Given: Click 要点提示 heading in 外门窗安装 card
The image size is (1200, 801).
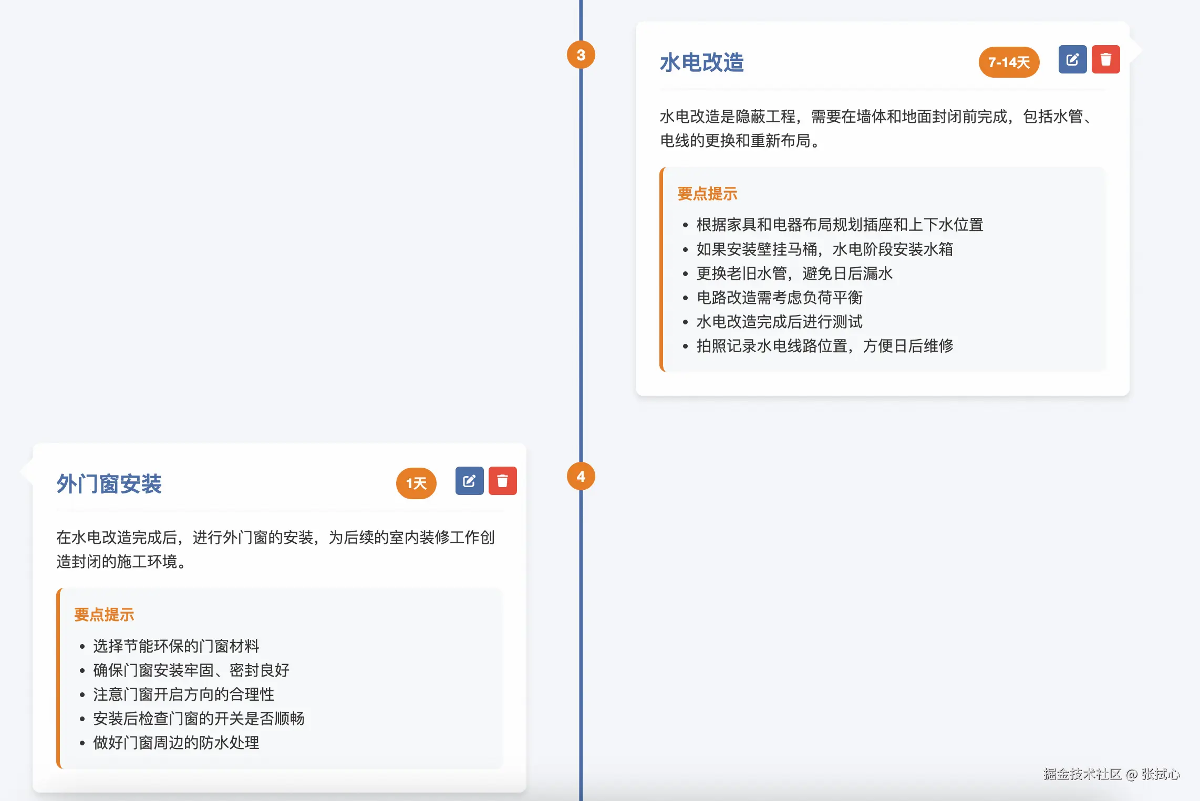Looking at the screenshot, I should 104,615.
